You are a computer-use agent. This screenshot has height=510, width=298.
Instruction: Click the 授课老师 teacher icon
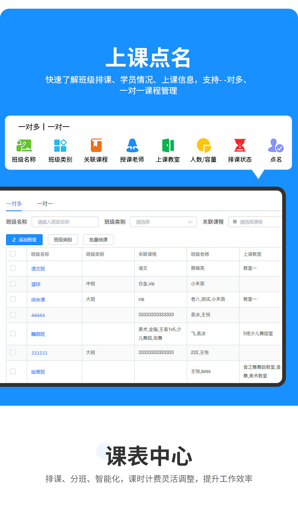point(132,145)
